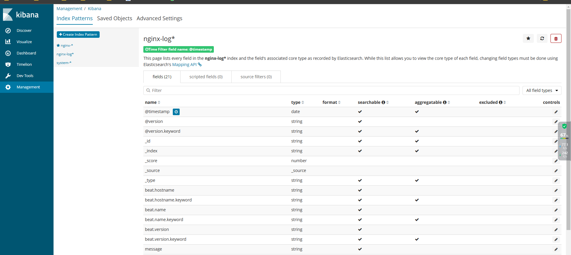This screenshot has width=571, height=255.
Task: Select the system-* index pattern
Action: 64,63
